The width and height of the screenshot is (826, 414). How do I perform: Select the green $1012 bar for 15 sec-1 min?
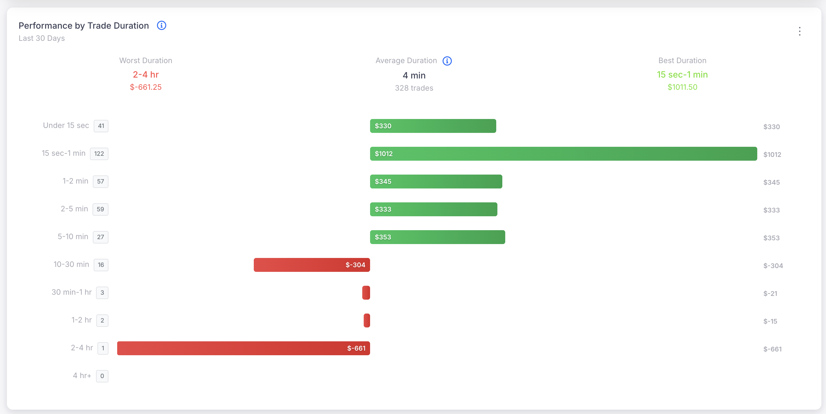coord(561,154)
